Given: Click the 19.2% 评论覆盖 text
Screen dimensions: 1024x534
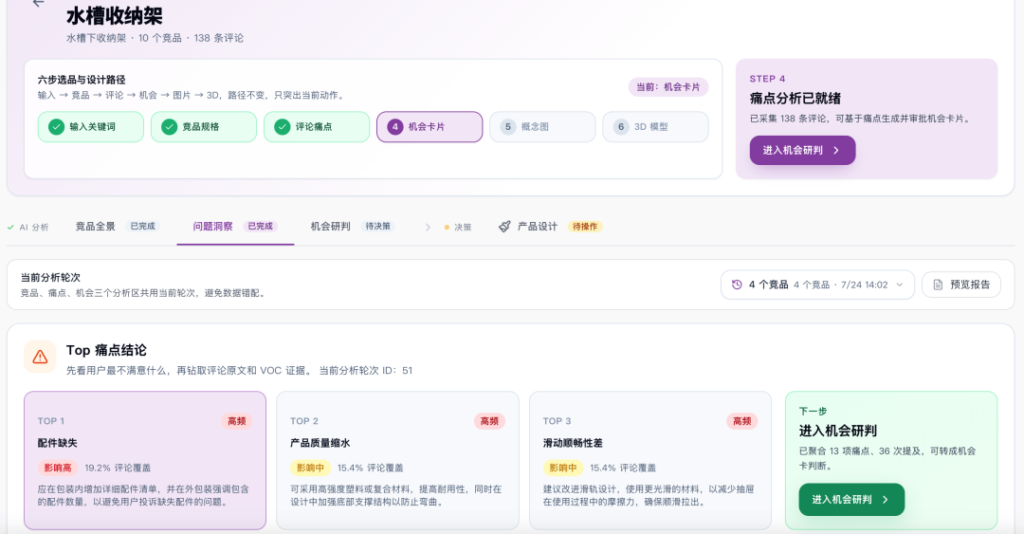Looking at the screenshot, I should pyautogui.click(x=118, y=468).
